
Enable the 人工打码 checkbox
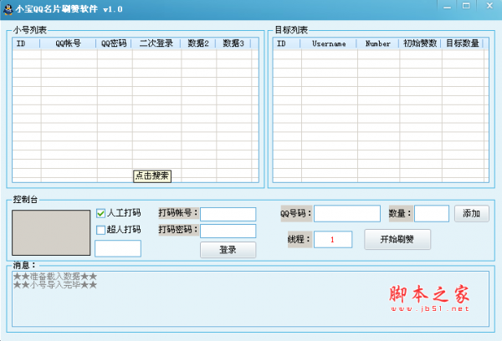click(x=101, y=213)
